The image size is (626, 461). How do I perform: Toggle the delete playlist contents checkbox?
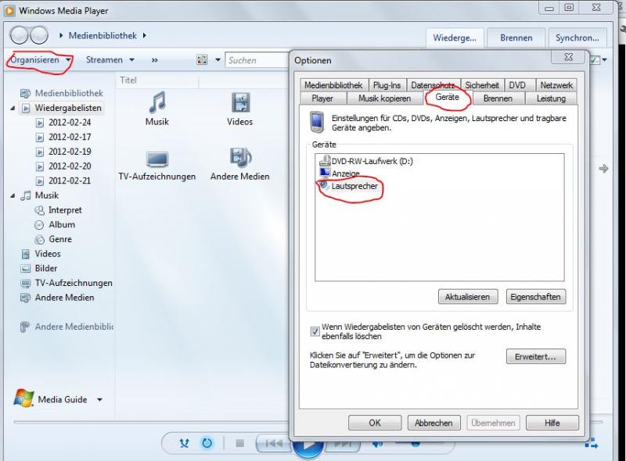point(315,331)
